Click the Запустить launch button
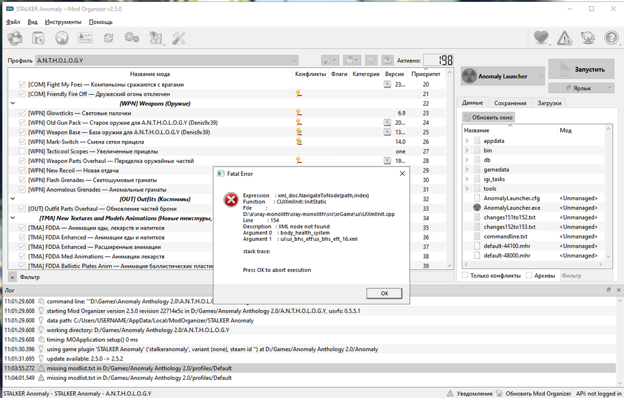The image size is (624, 398). coord(581,70)
